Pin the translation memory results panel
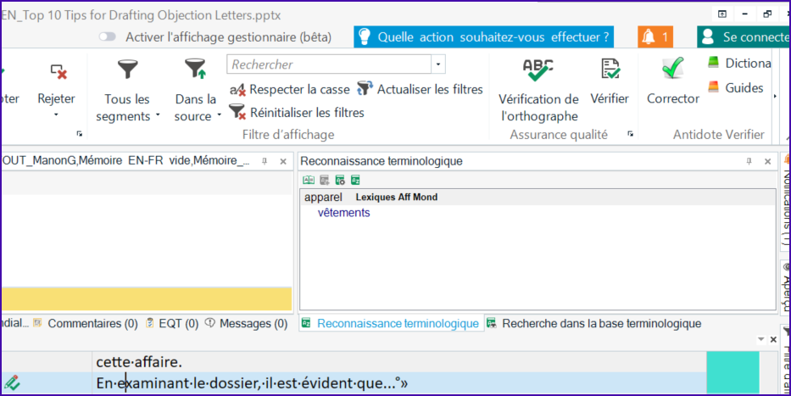This screenshot has height=396, width=791. tap(264, 161)
